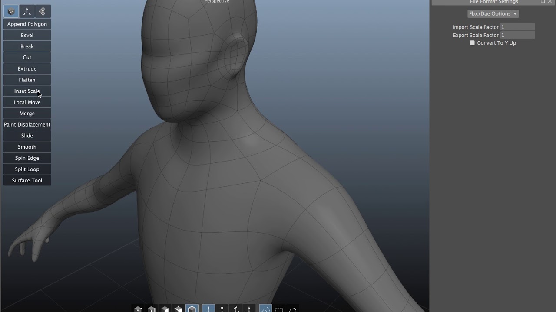The image size is (556, 312).
Task: Open the UV tiles tools tab icon
Action: [x=43, y=11]
